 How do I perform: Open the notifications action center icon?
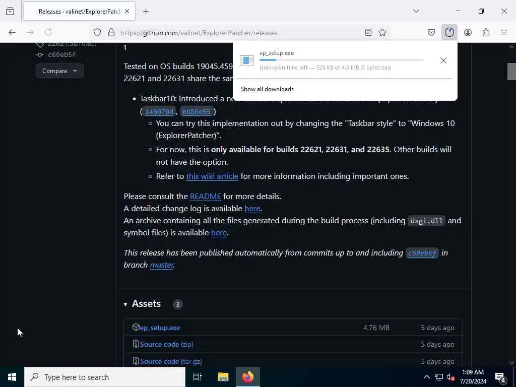(x=500, y=377)
